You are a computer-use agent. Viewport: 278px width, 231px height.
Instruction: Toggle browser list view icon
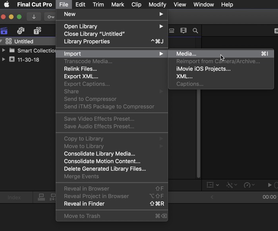[x=172, y=31]
